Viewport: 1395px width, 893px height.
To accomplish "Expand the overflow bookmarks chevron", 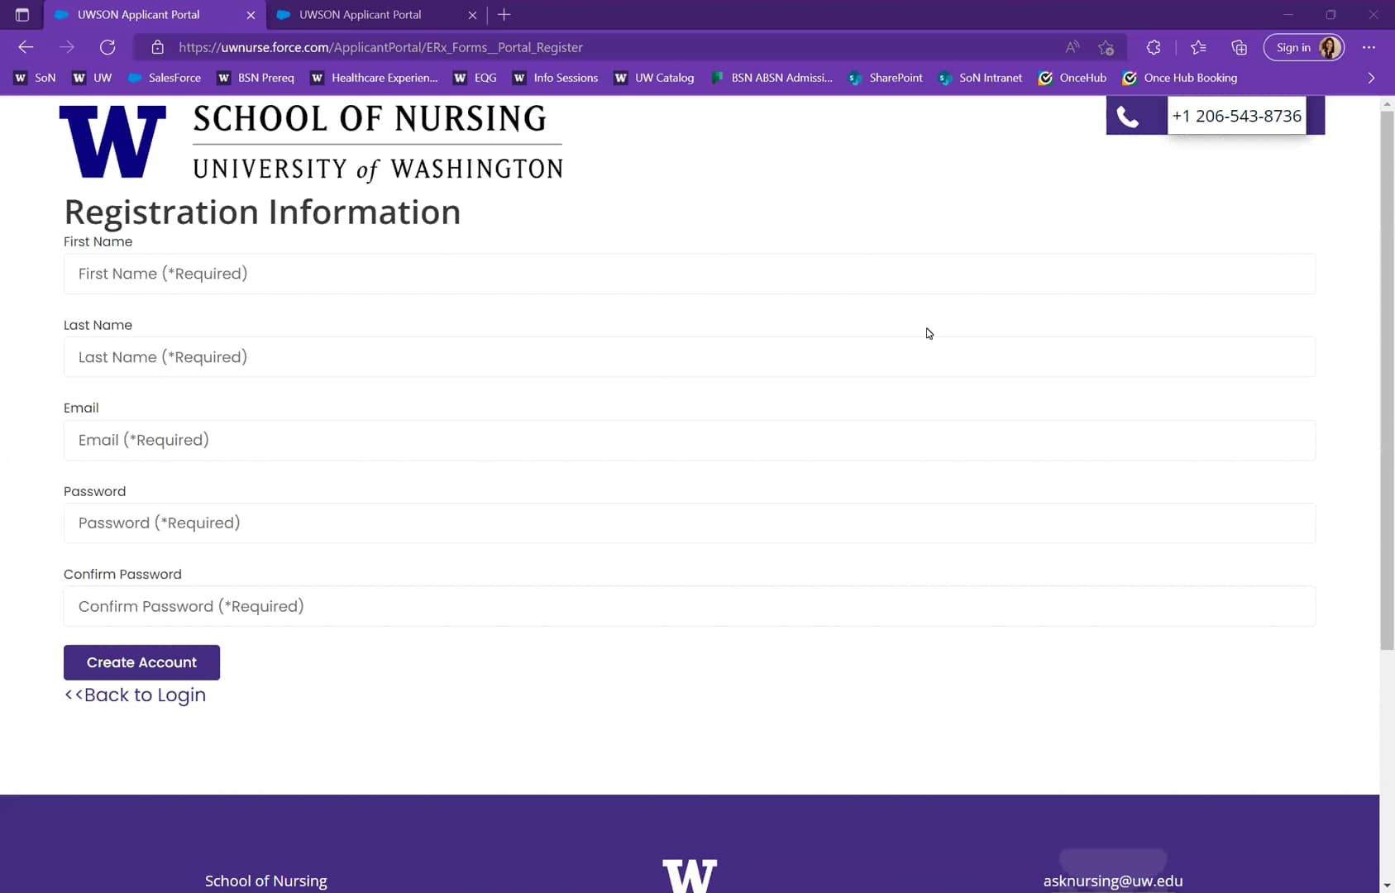I will pos(1369,78).
